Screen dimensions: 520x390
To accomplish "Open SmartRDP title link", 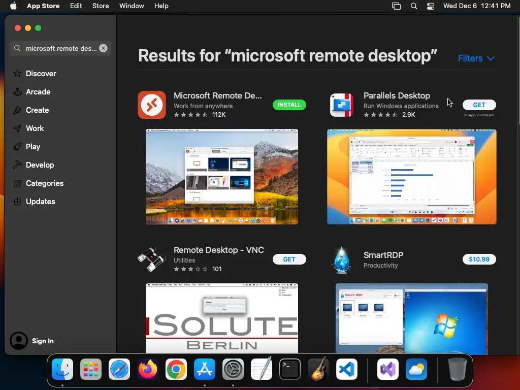I will (x=383, y=255).
